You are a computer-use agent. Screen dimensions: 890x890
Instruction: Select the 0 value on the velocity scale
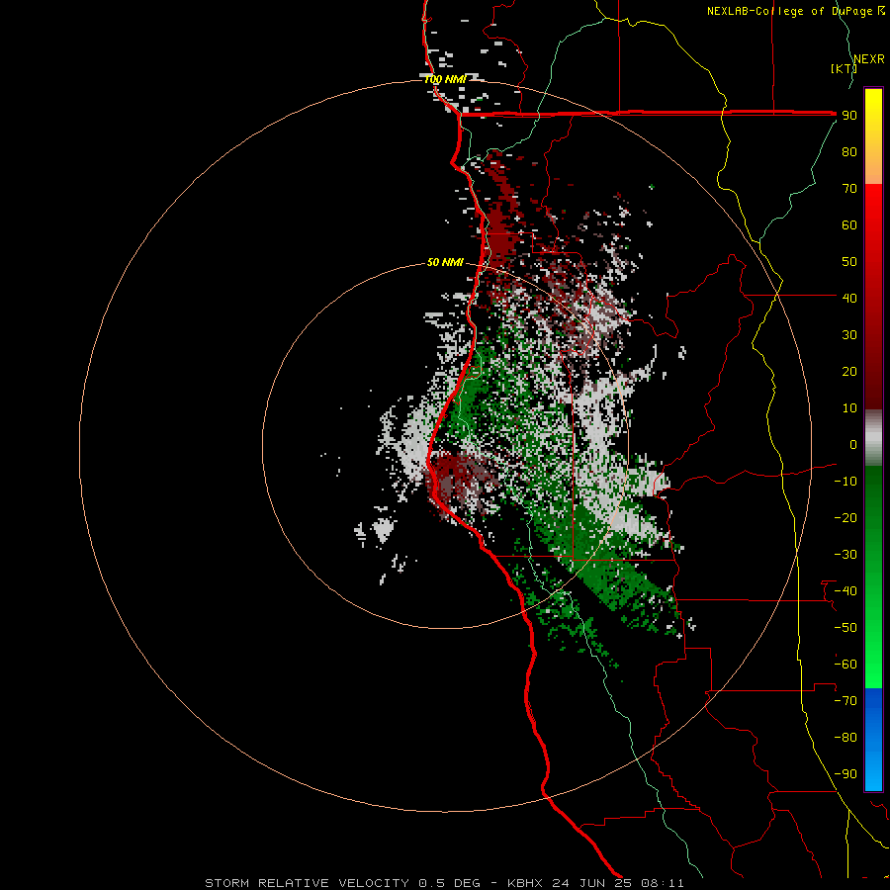tap(853, 445)
